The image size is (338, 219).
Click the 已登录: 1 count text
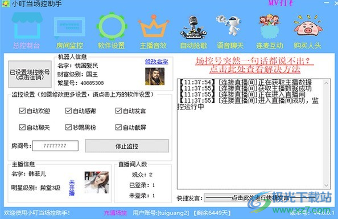[142, 185]
